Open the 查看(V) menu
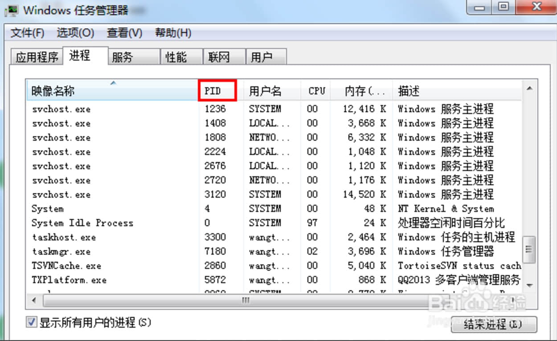This screenshot has height=341, width=557. click(x=124, y=33)
